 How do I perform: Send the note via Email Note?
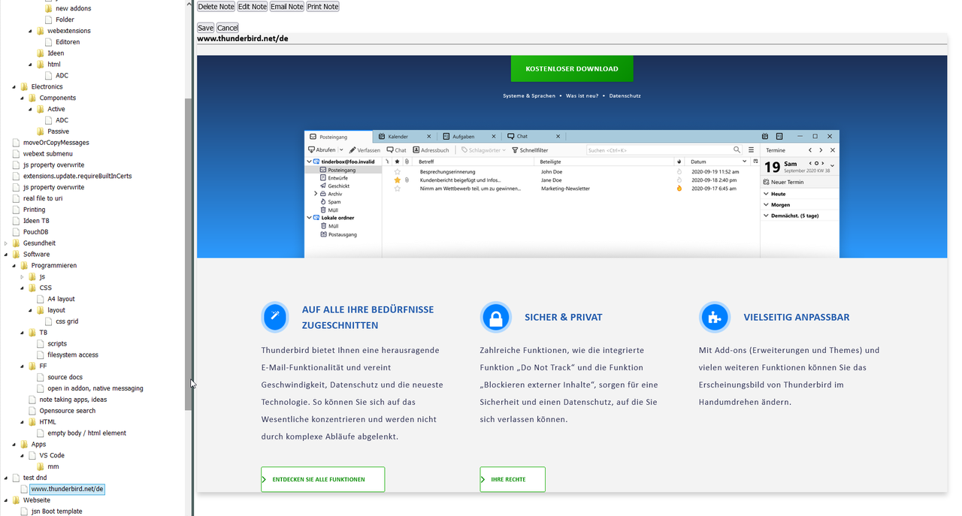click(287, 6)
